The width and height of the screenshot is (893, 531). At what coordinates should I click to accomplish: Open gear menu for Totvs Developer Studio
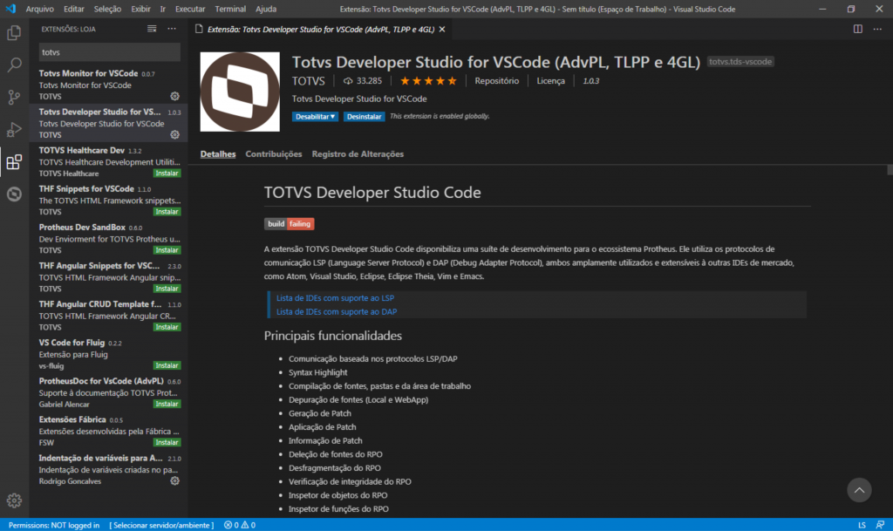point(174,135)
